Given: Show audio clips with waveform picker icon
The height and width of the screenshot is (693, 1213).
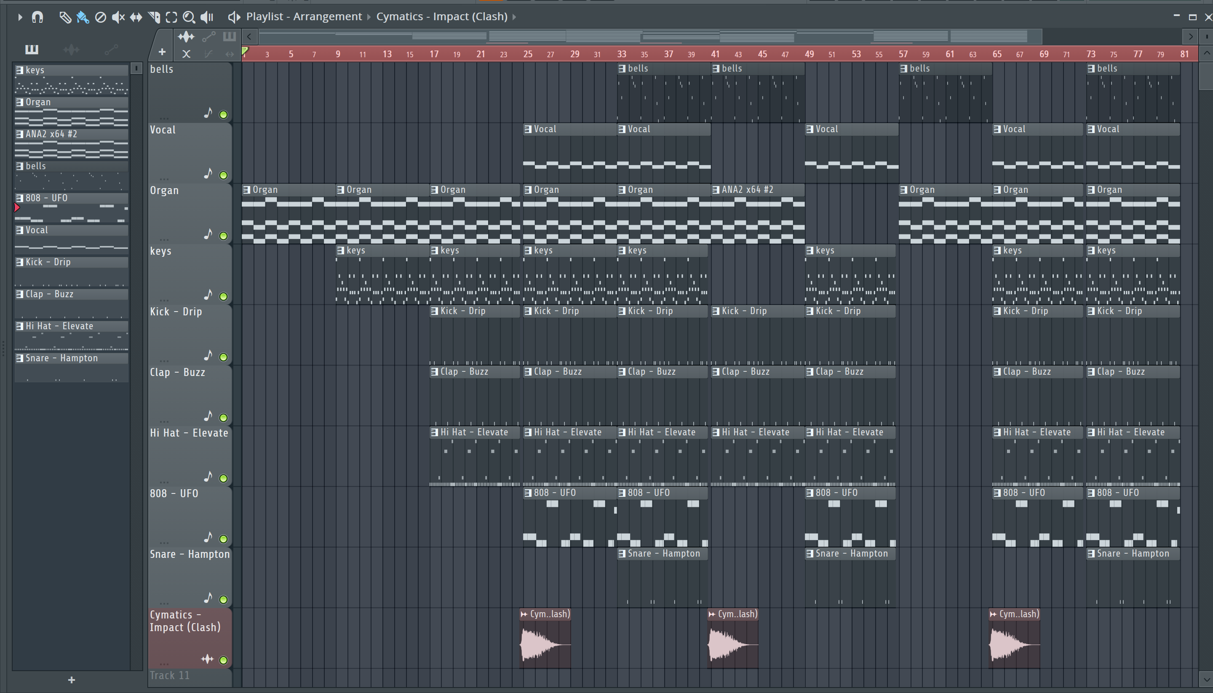Looking at the screenshot, I should coord(72,49).
